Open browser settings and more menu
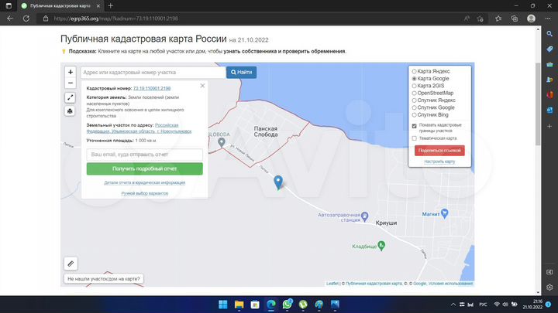The width and height of the screenshot is (558, 313). click(548, 19)
